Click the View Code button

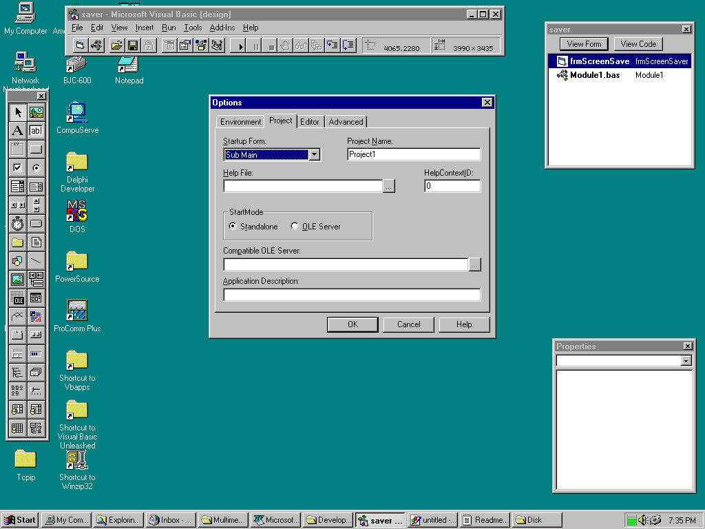638,44
